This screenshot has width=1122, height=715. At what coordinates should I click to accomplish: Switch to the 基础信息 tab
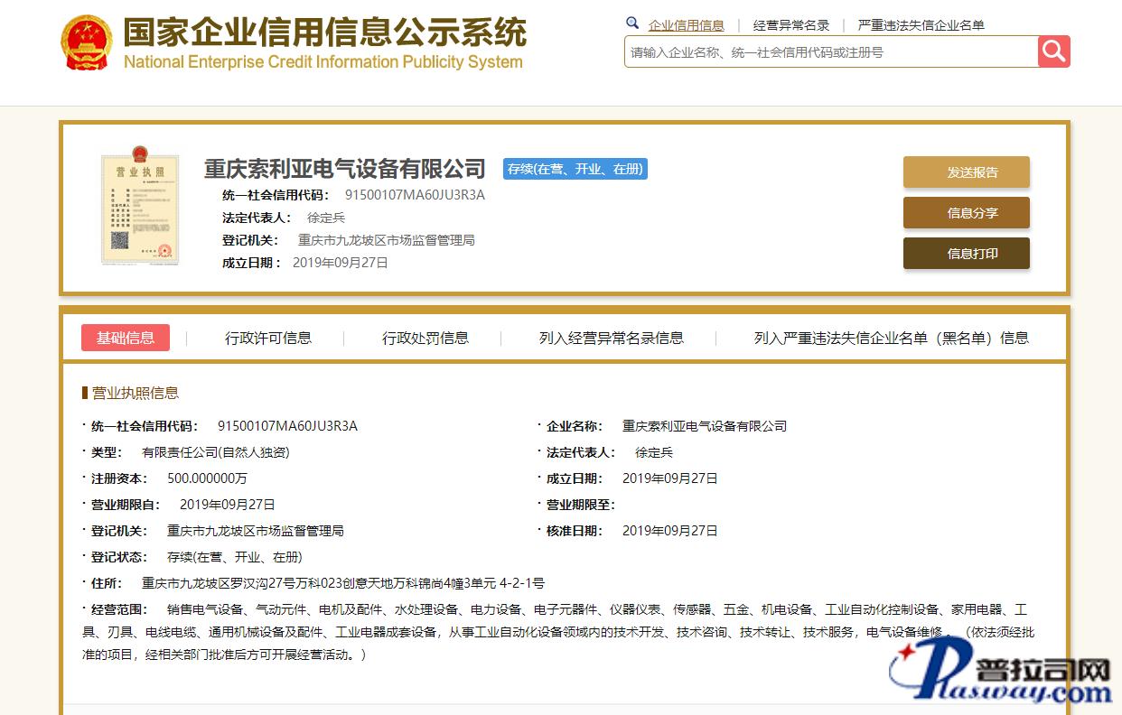pyautogui.click(x=126, y=338)
